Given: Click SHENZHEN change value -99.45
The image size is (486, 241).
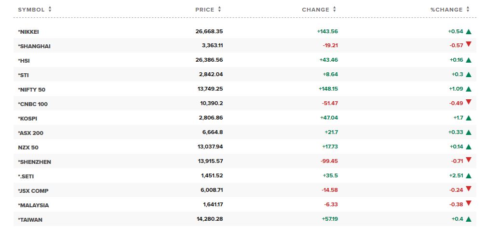Looking at the screenshot, I should pos(330,161).
